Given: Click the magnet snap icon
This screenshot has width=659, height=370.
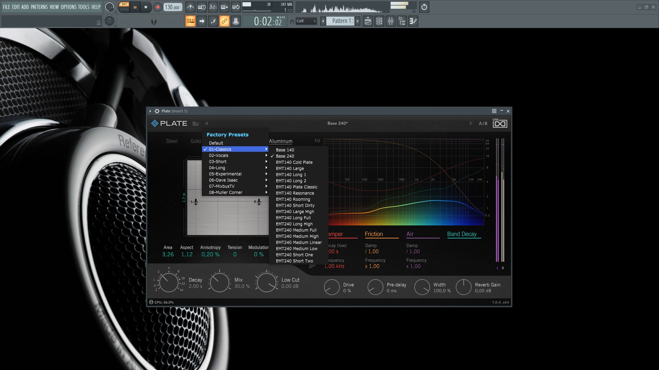Looking at the screenshot, I should click(x=292, y=22).
